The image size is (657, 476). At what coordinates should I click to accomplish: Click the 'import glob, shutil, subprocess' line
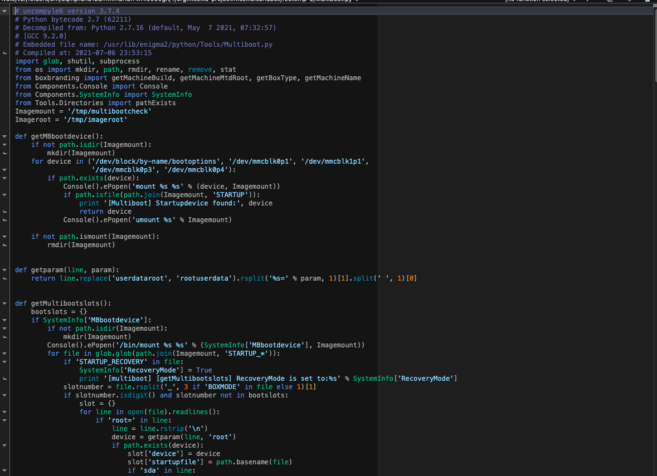pyautogui.click(x=77, y=61)
